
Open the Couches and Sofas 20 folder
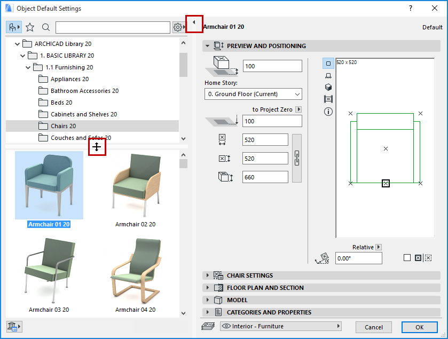pos(75,138)
